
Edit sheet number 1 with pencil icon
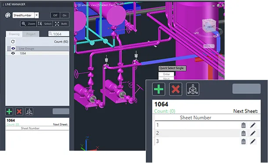pyautogui.click(x=253, y=125)
